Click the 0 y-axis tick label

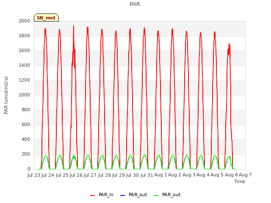pyautogui.click(x=29, y=169)
